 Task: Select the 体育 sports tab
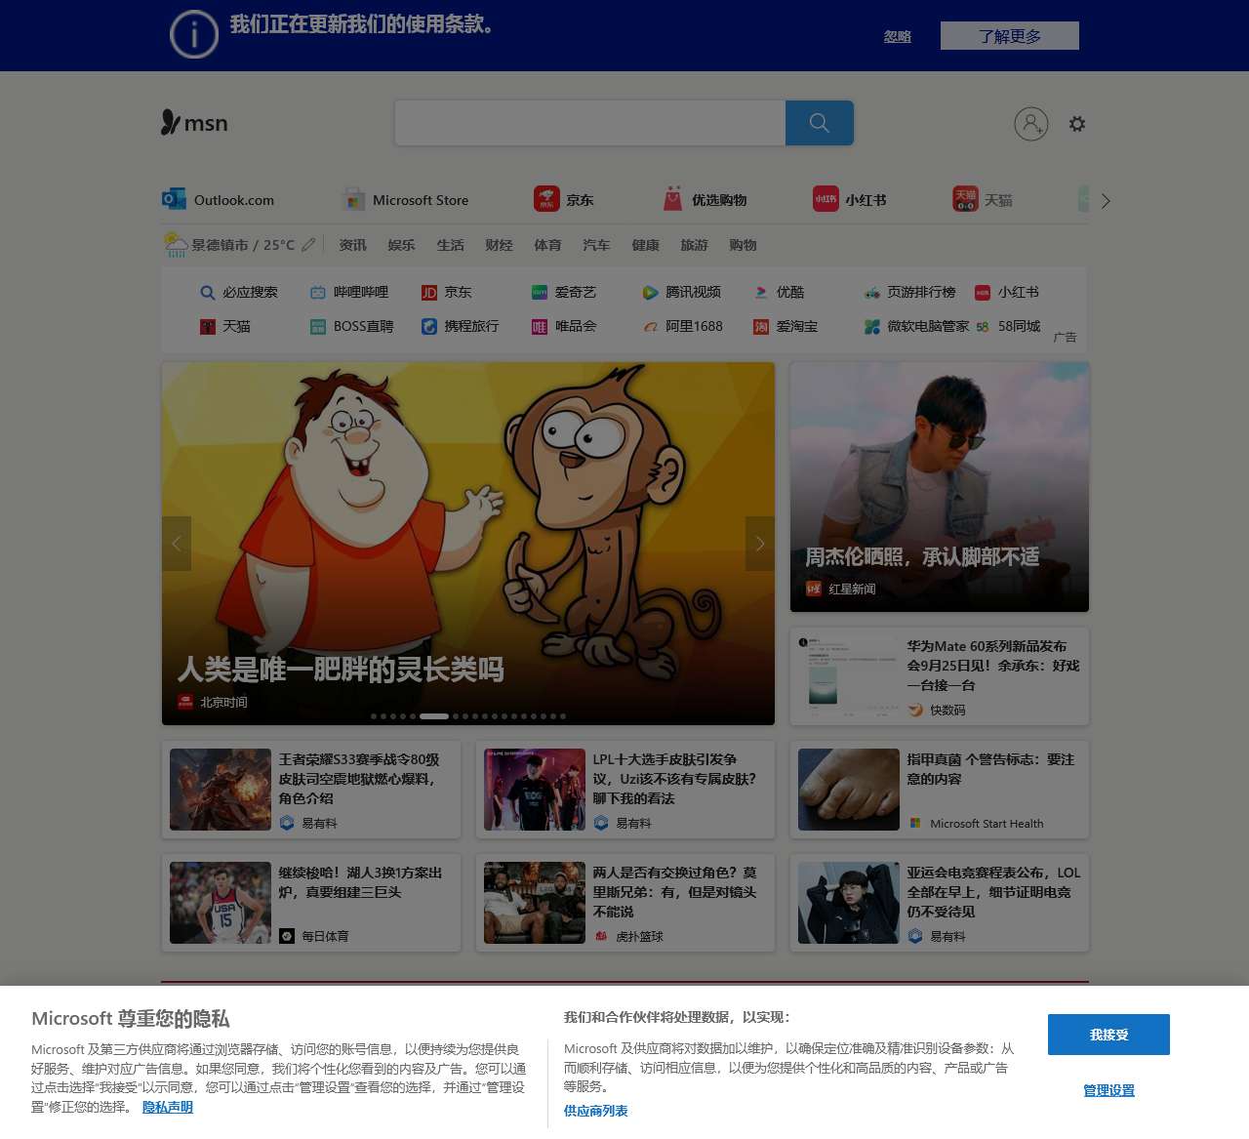(547, 245)
